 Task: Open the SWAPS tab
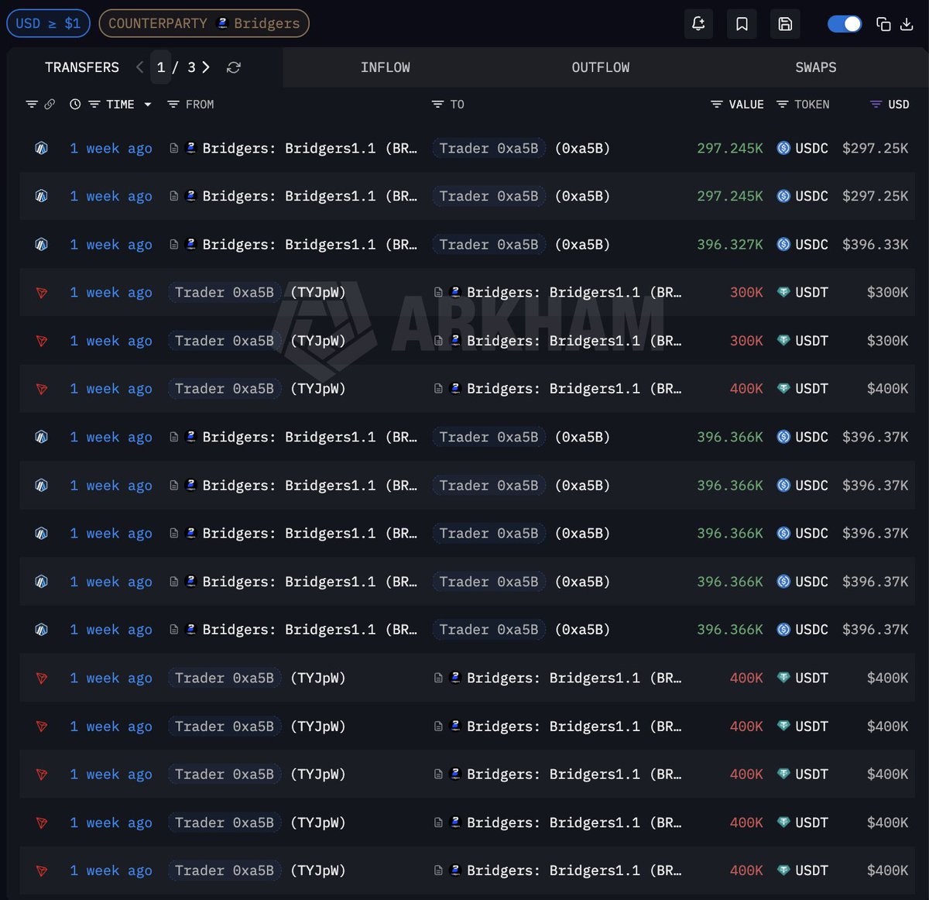(816, 67)
